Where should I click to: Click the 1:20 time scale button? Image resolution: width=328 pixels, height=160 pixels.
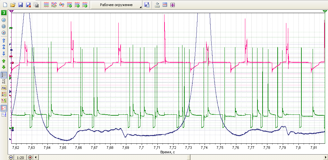[x=20, y=158]
